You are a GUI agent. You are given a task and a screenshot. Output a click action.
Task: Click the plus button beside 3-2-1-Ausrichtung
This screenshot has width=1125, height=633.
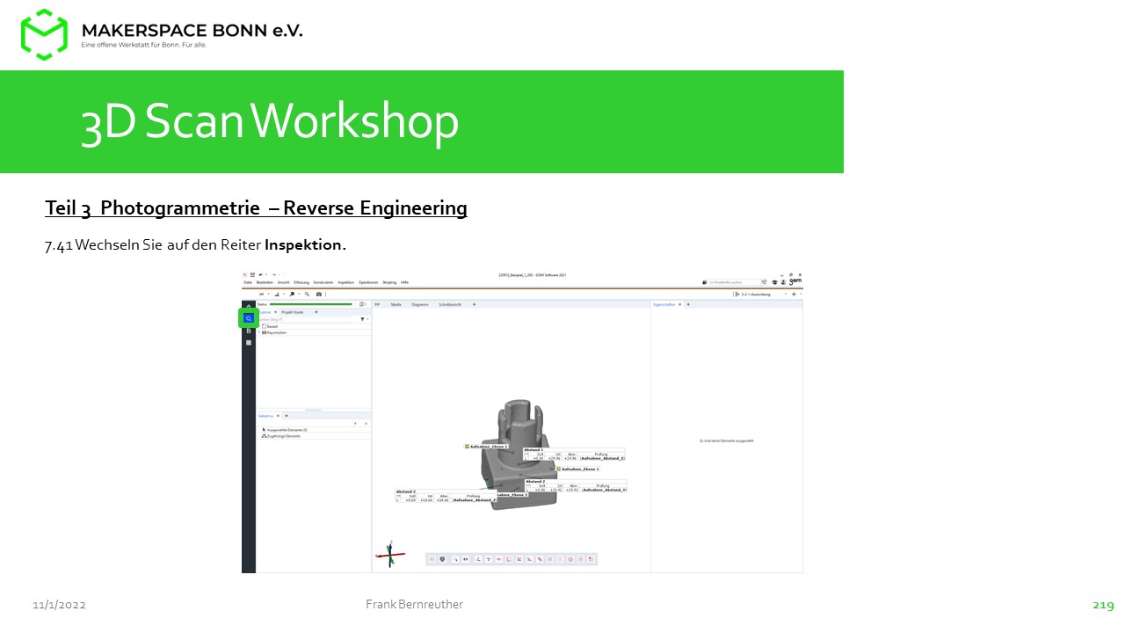(794, 295)
